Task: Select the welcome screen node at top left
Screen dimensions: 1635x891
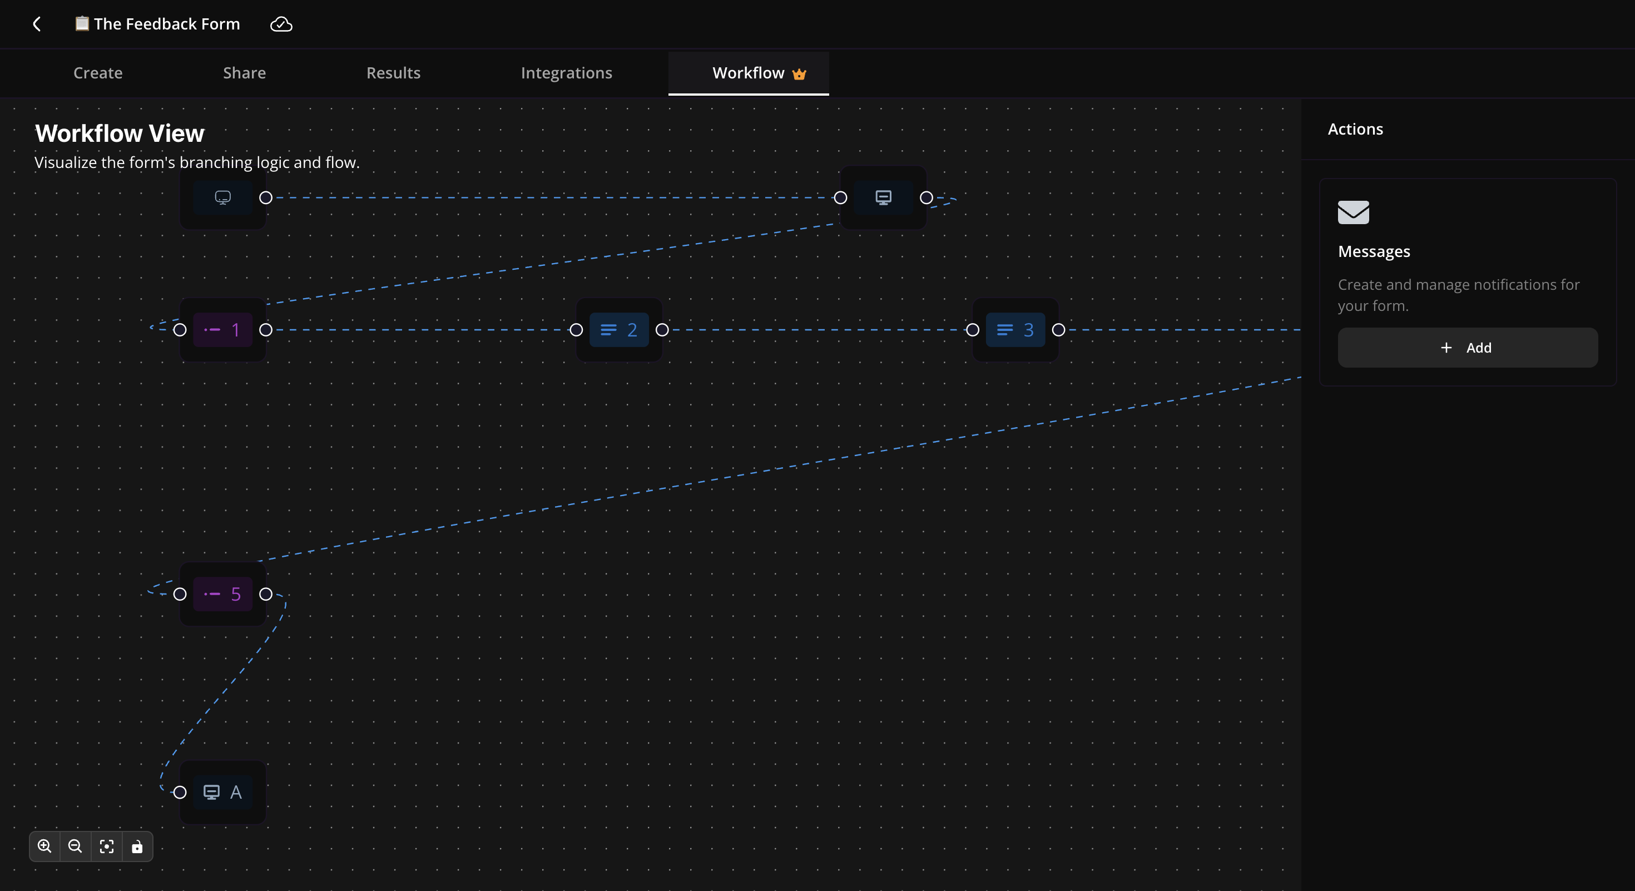Action: coord(223,197)
